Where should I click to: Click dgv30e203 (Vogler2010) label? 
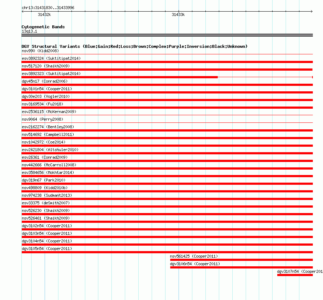pos(46,96)
